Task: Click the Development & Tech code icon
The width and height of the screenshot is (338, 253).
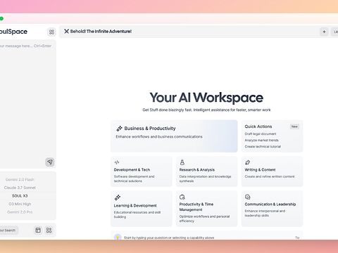Action: point(117,162)
